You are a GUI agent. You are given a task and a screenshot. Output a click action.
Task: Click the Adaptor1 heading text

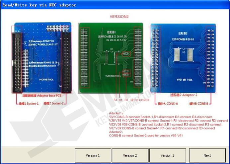pos(116,113)
